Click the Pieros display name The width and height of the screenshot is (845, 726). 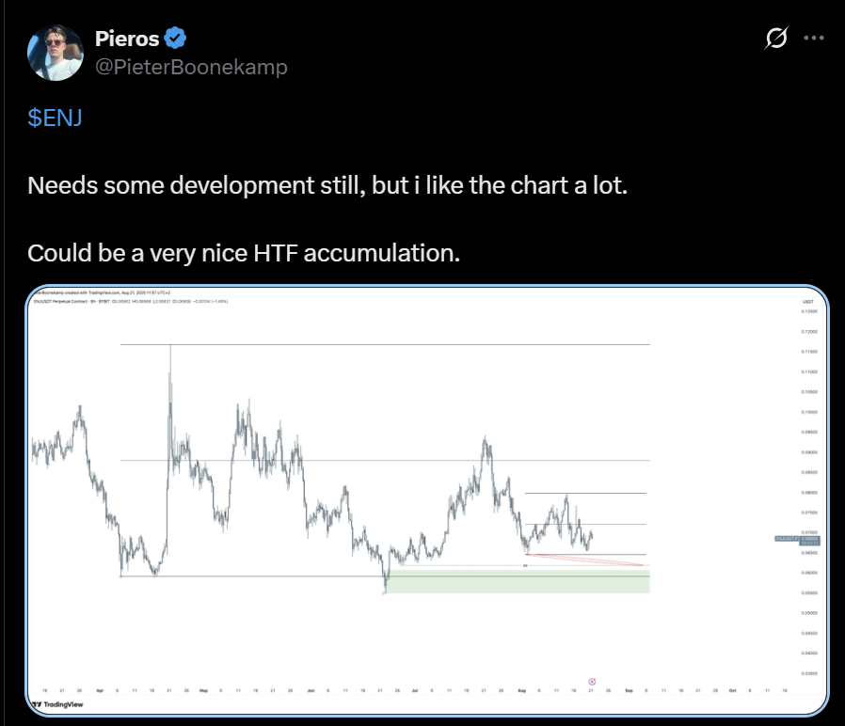pyautogui.click(x=126, y=39)
